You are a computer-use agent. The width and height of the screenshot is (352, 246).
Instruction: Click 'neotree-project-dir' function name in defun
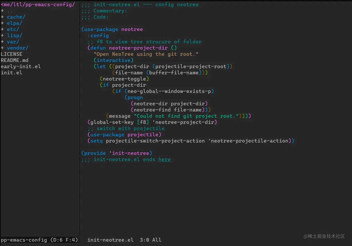click(x=138, y=48)
